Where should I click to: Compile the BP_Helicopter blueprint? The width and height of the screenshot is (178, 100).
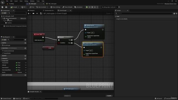[14, 7]
